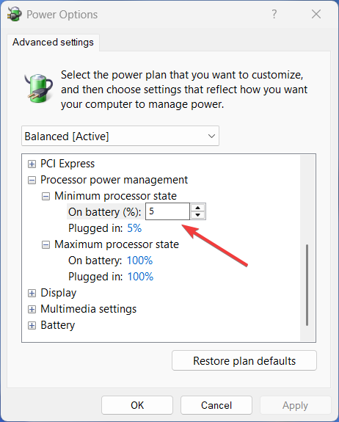Expand the PCI Express node
Image resolution: width=339 pixels, height=422 pixels.
[x=32, y=164]
